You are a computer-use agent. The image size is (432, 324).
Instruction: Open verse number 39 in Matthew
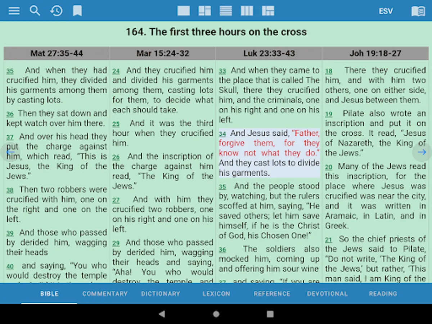pos(10,234)
